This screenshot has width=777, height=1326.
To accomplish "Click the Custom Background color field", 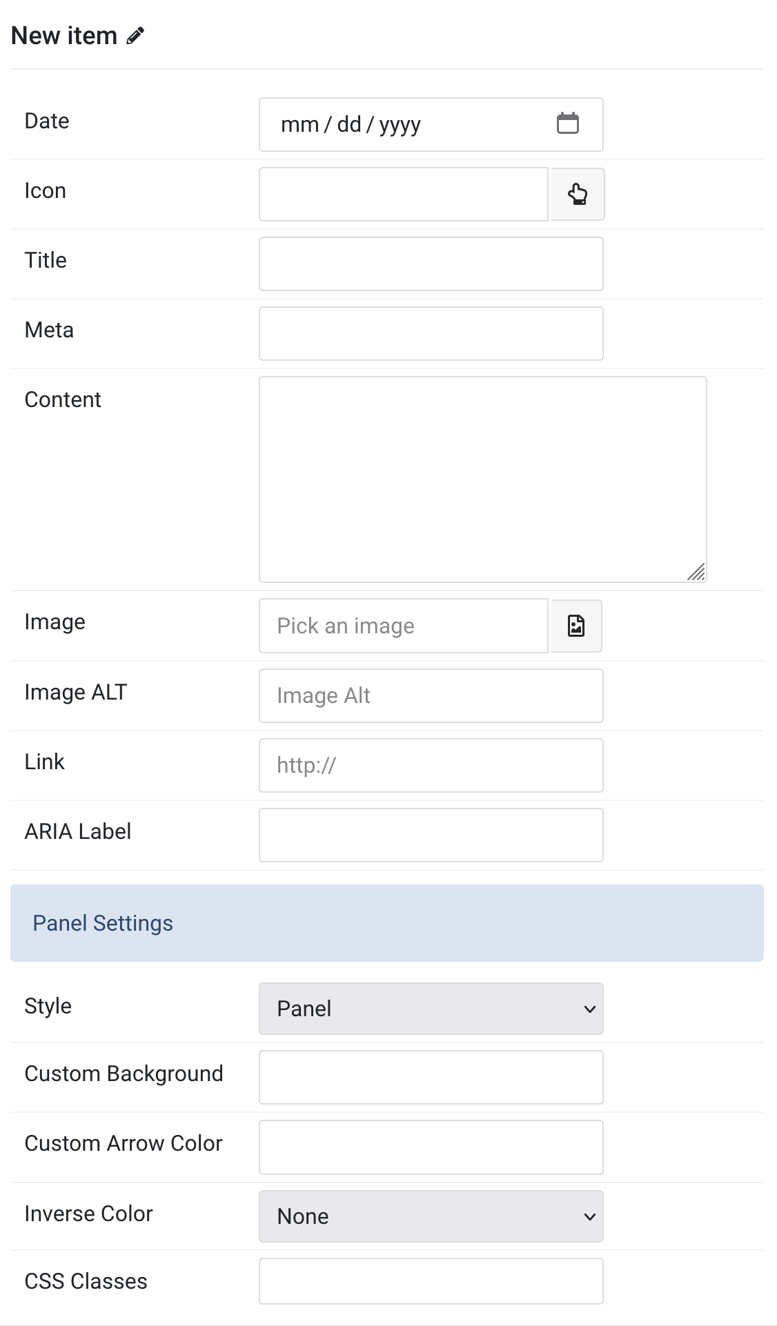I will pos(431,1078).
